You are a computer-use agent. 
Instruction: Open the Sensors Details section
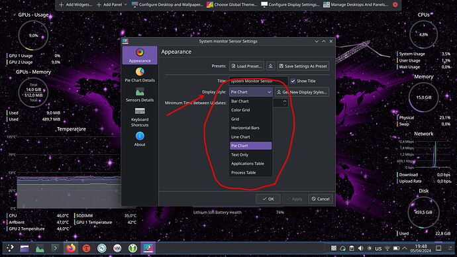coord(140,95)
